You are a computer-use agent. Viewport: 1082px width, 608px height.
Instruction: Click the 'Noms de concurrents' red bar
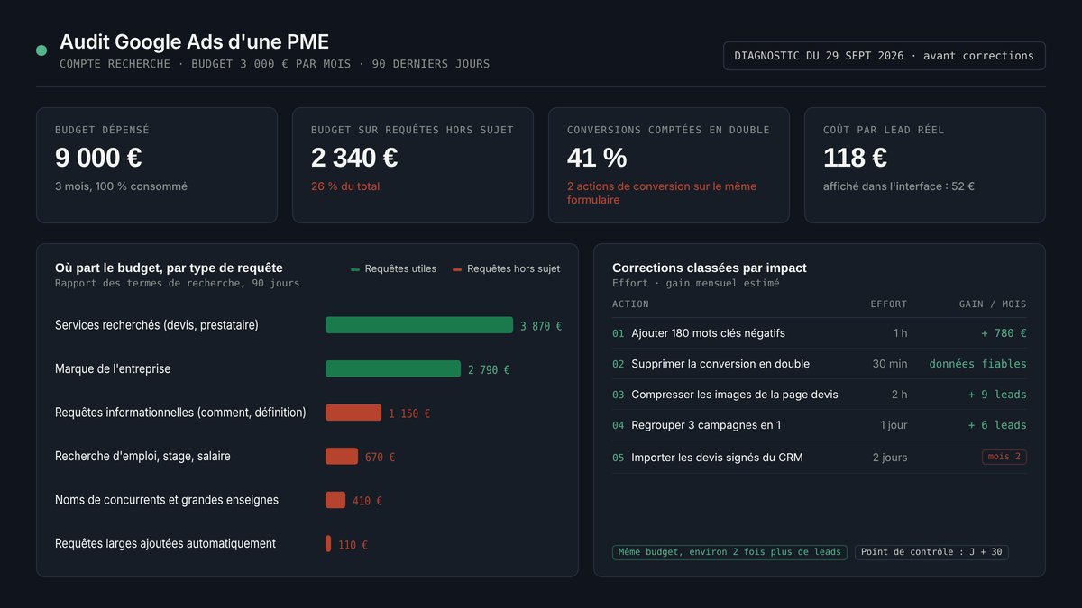(335, 500)
